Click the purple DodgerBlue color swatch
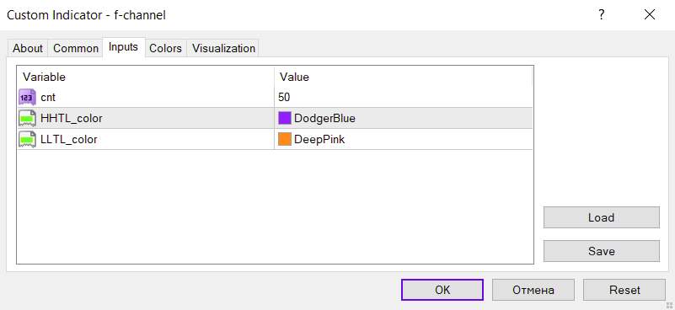Screen dimensions: 675x310 tap(285, 118)
